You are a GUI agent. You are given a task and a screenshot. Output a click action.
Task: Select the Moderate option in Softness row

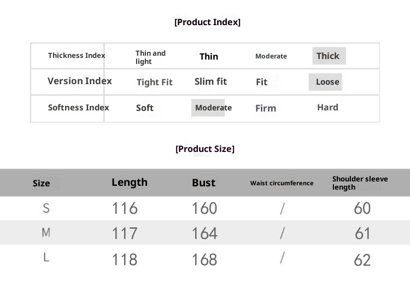tap(213, 108)
